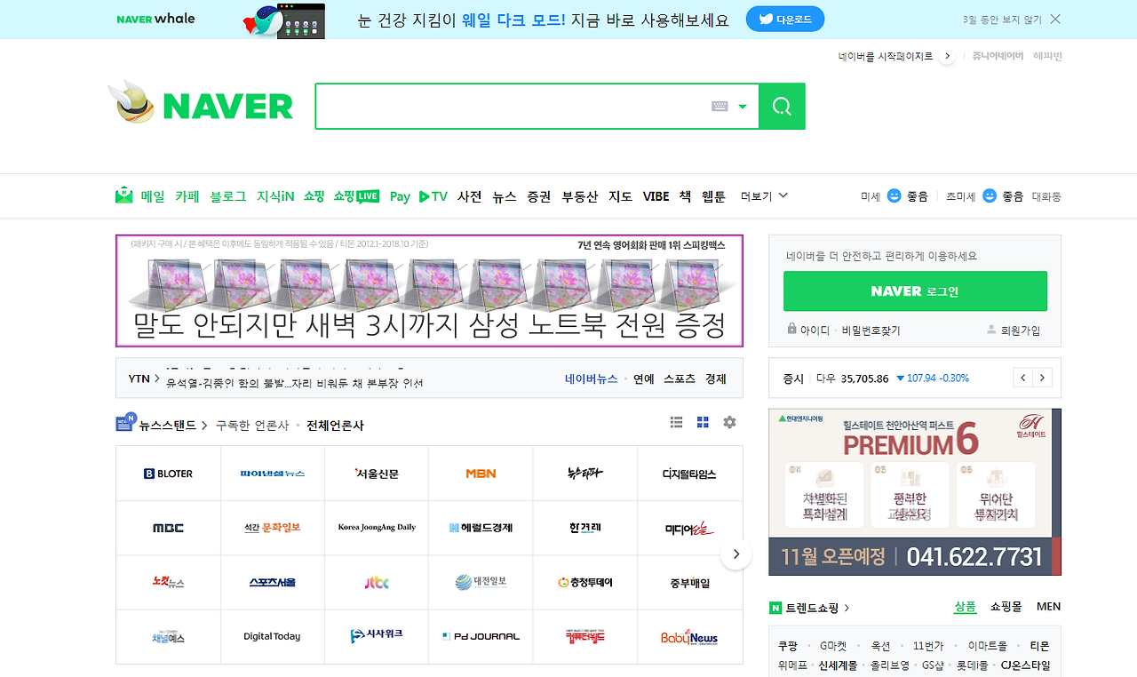The height and width of the screenshot is (677, 1137).
Task: Open 네이버뉴스 link
Action: (x=591, y=378)
